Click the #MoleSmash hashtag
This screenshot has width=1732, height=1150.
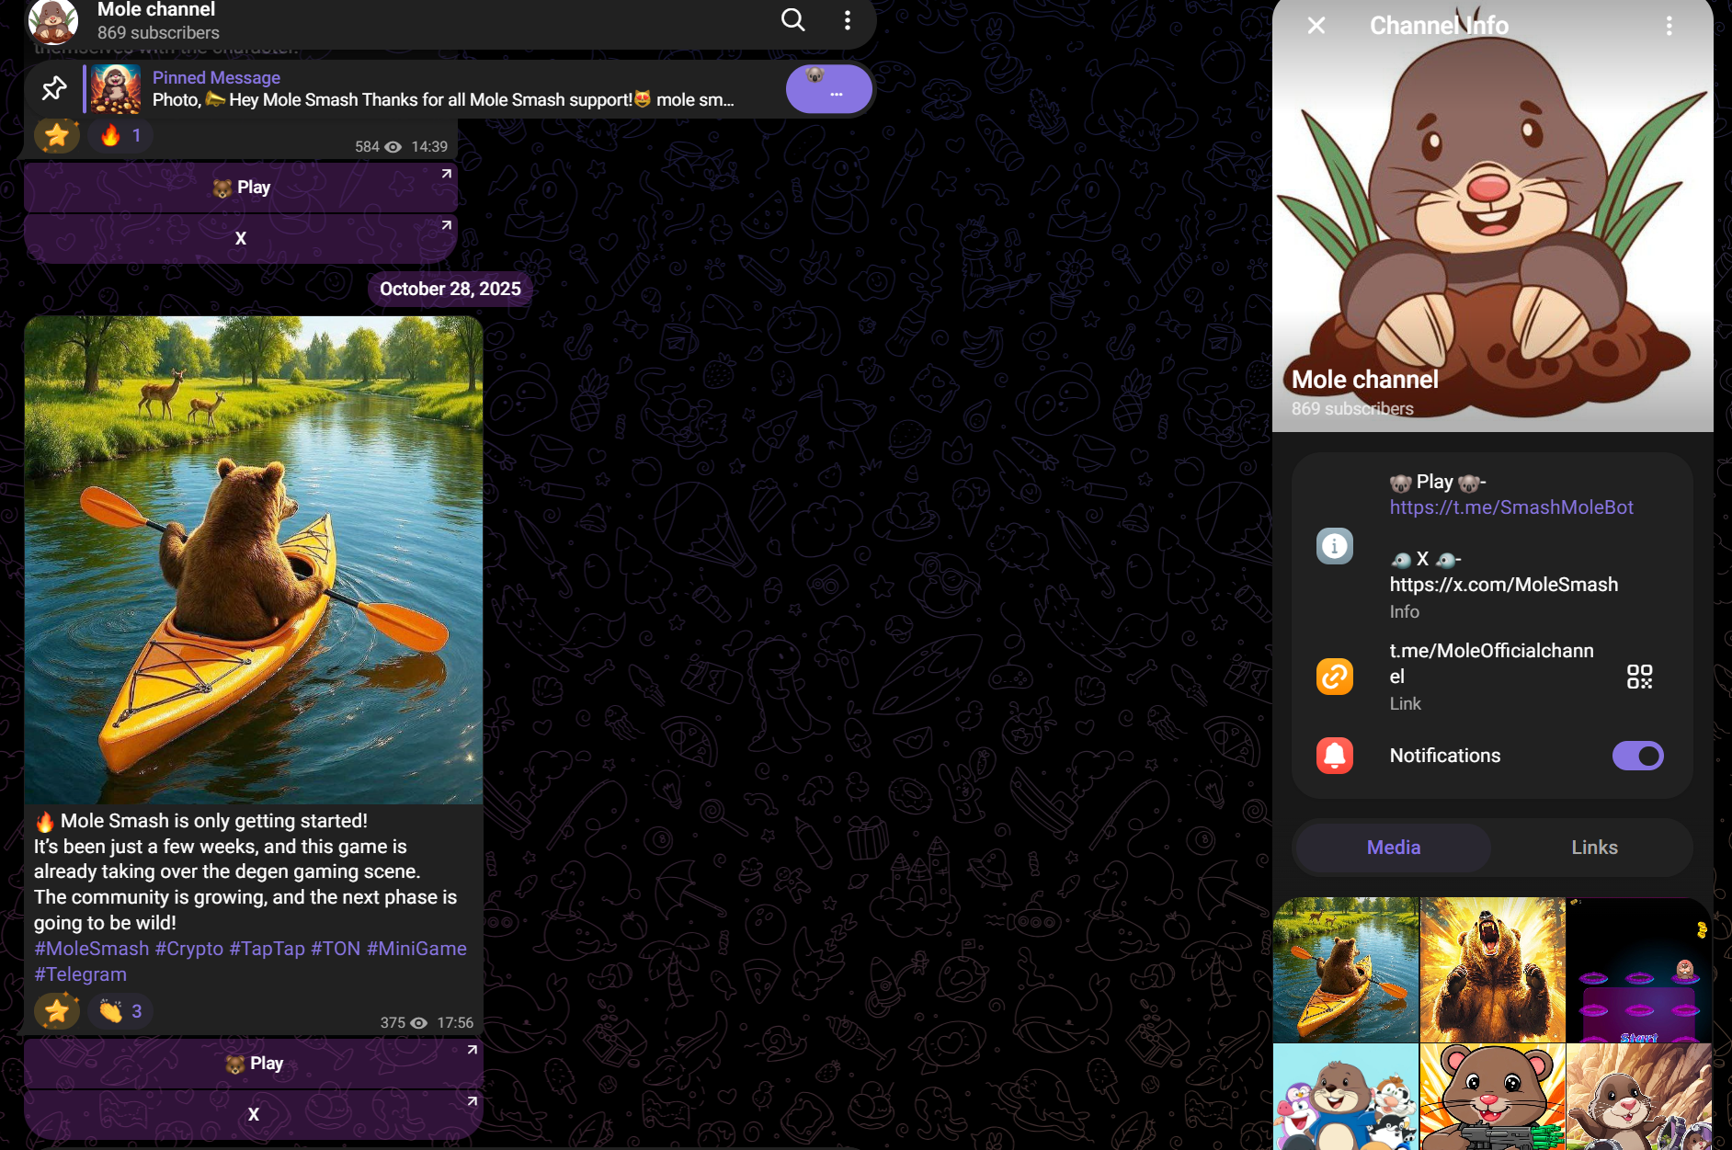click(x=91, y=949)
